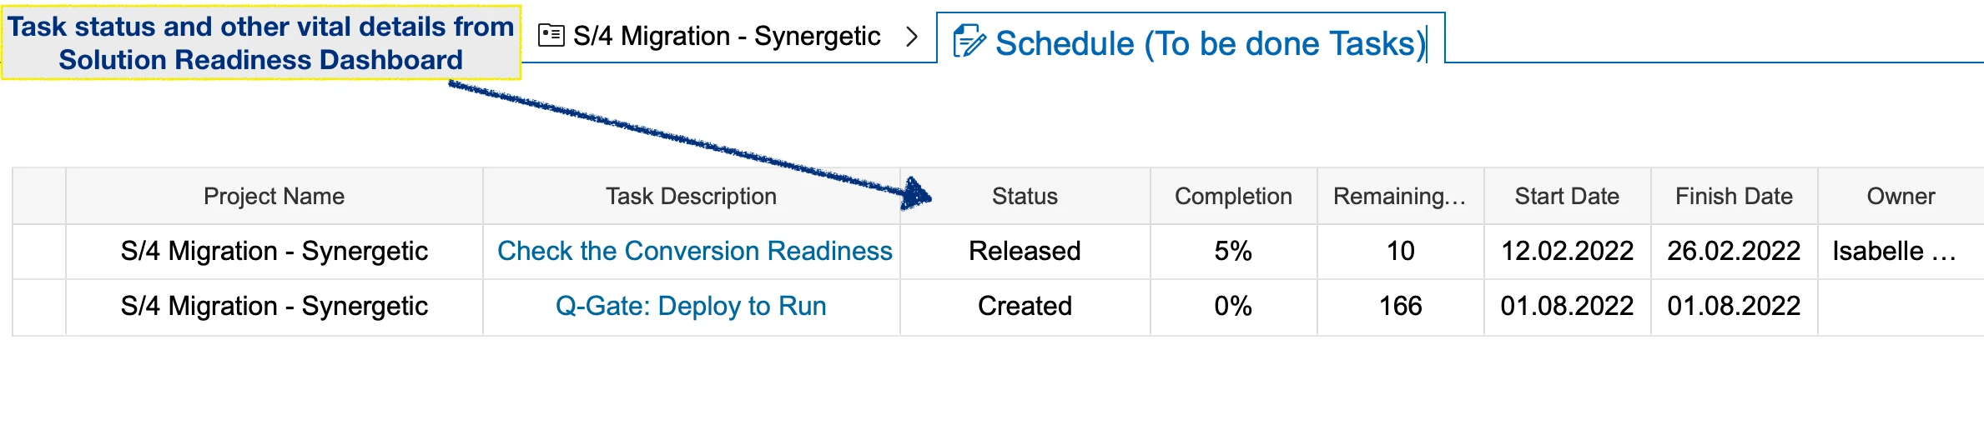Click the 5% completion cell
Screen dimensions: 1984x440
(x=1233, y=252)
